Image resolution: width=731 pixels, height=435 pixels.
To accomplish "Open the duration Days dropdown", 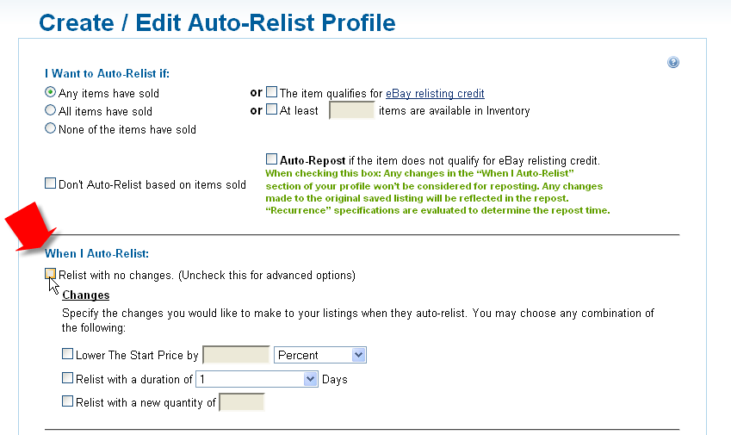I will click(x=257, y=379).
